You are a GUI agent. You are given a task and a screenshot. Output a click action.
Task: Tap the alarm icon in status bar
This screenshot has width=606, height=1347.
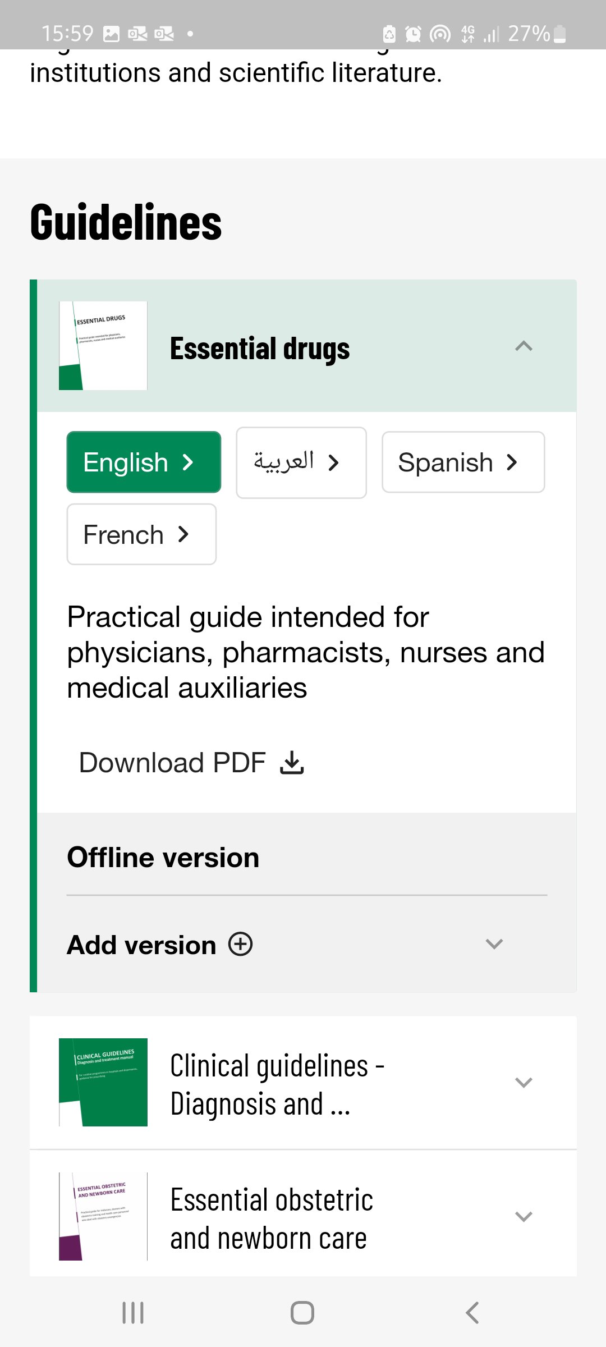coord(413,34)
